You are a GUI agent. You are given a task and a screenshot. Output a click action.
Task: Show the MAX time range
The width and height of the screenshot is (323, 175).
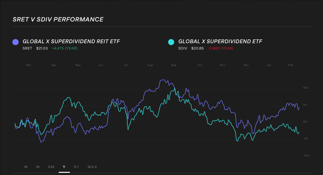[x=92, y=167]
